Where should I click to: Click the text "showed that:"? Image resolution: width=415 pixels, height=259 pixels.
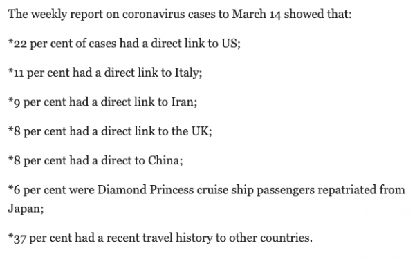(317, 14)
